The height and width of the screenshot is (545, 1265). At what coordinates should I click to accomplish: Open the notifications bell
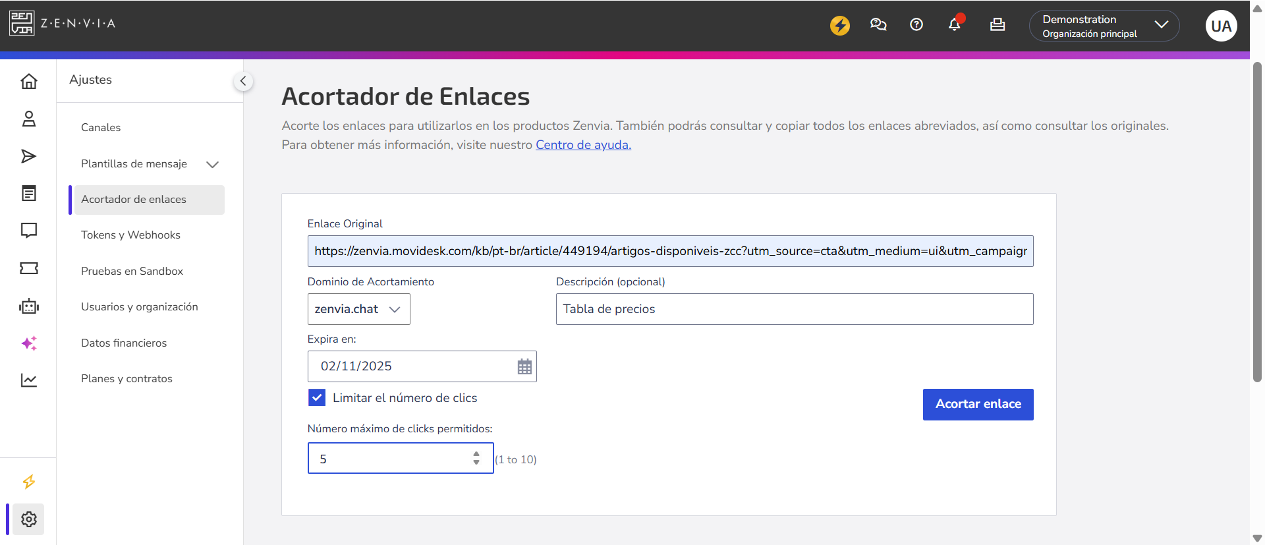pyautogui.click(x=955, y=24)
